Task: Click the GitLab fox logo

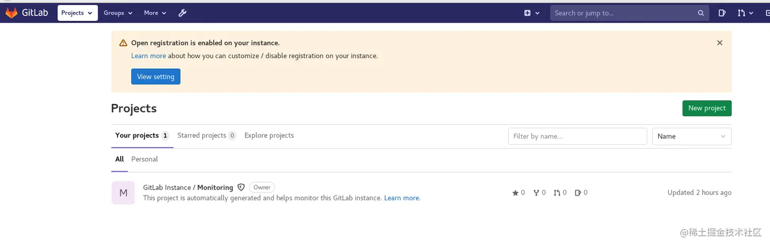Action: click(11, 13)
